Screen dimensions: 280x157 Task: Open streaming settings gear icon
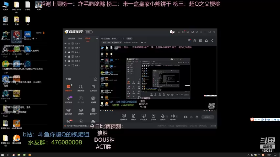(x=197, y=117)
